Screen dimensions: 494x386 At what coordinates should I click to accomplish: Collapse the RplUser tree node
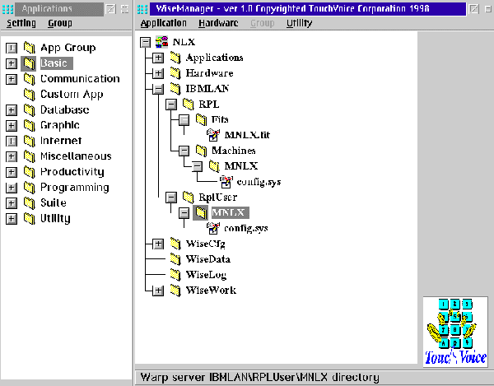click(x=171, y=198)
